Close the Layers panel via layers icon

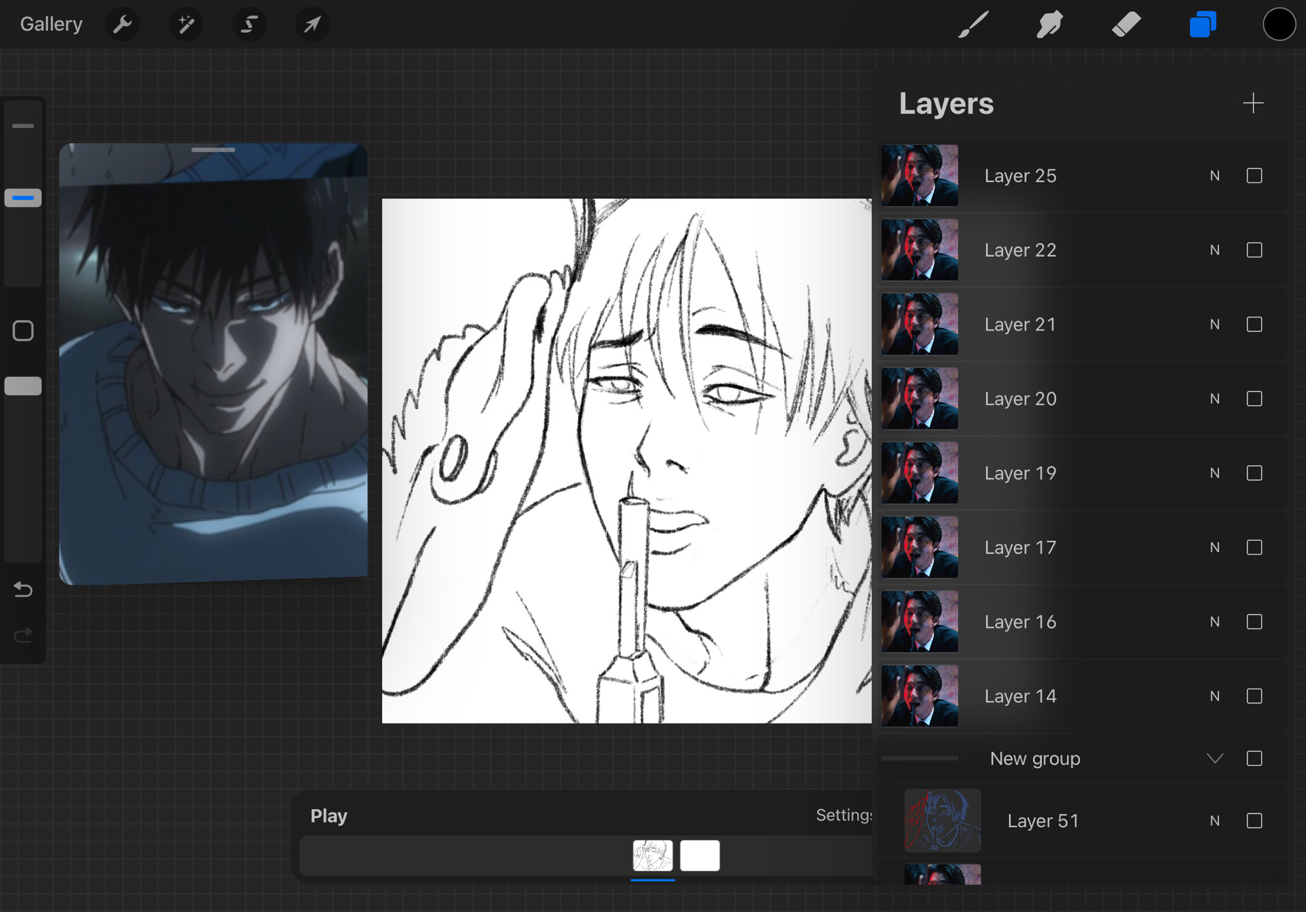point(1203,25)
